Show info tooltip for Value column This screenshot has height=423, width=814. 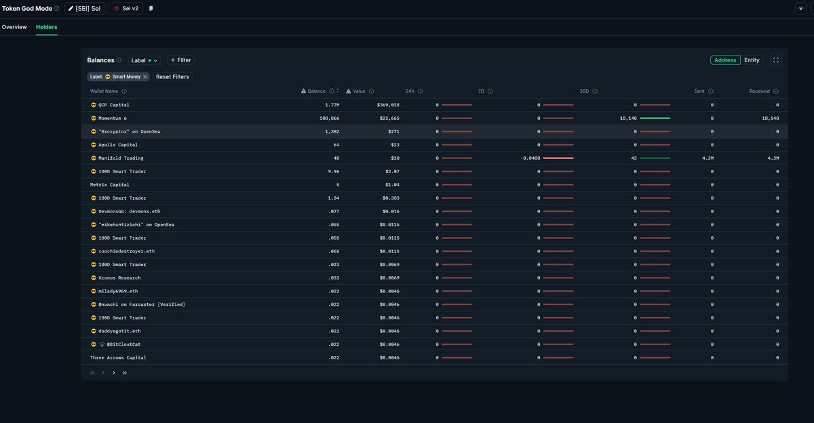[x=371, y=91]
